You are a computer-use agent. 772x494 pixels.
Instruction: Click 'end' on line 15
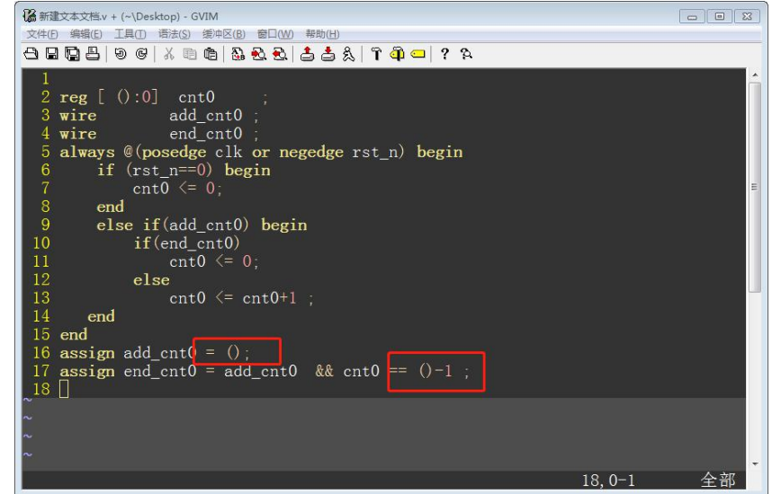tap(74, 335)
